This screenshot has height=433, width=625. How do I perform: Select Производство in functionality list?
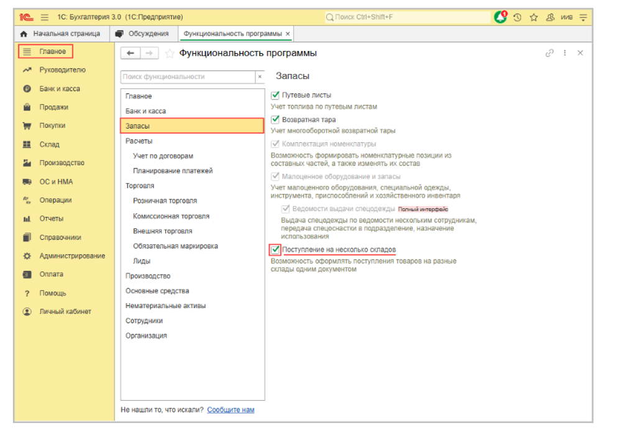[192, 276]
